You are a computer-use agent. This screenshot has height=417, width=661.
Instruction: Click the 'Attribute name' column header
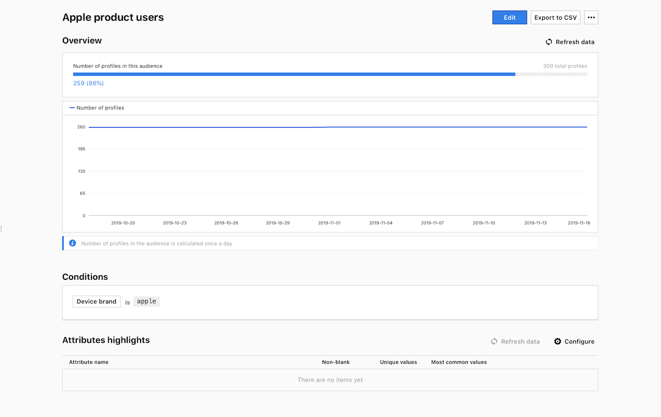tap(89, 362)
